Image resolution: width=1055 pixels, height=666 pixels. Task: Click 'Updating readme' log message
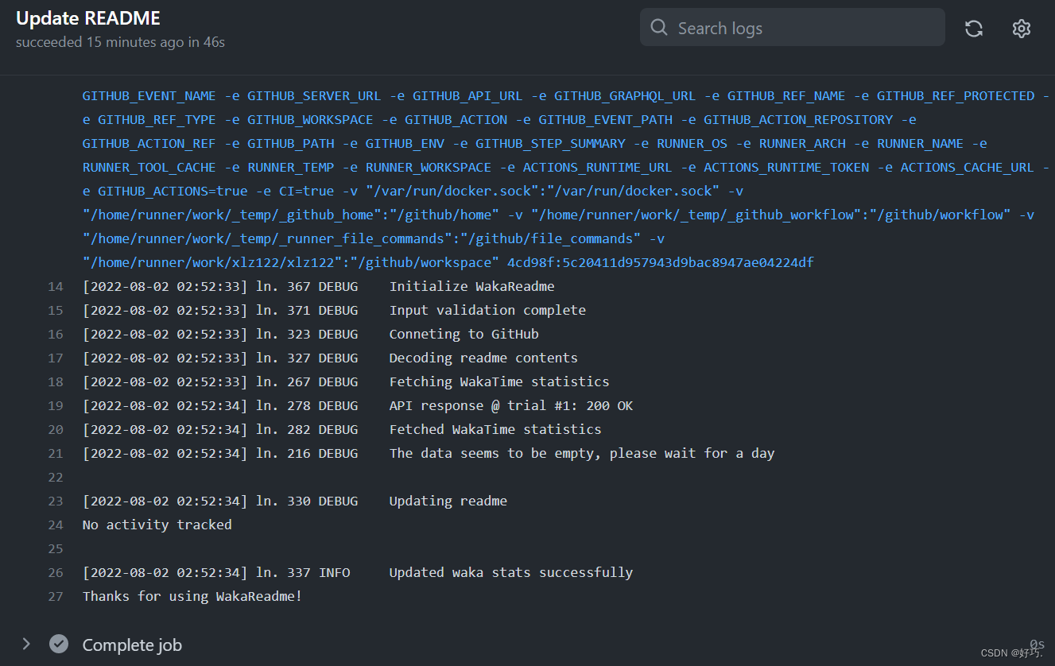point(448,501)
